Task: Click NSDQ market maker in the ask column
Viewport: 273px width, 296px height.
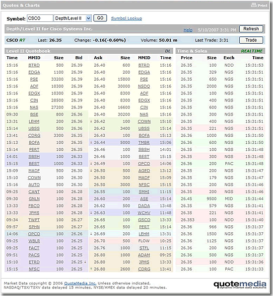Action: 144,86
